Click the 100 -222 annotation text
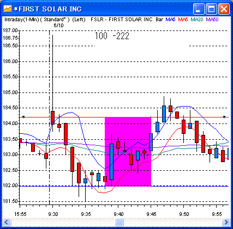This screenshot has width=233, height=229. tap(112, 36)
